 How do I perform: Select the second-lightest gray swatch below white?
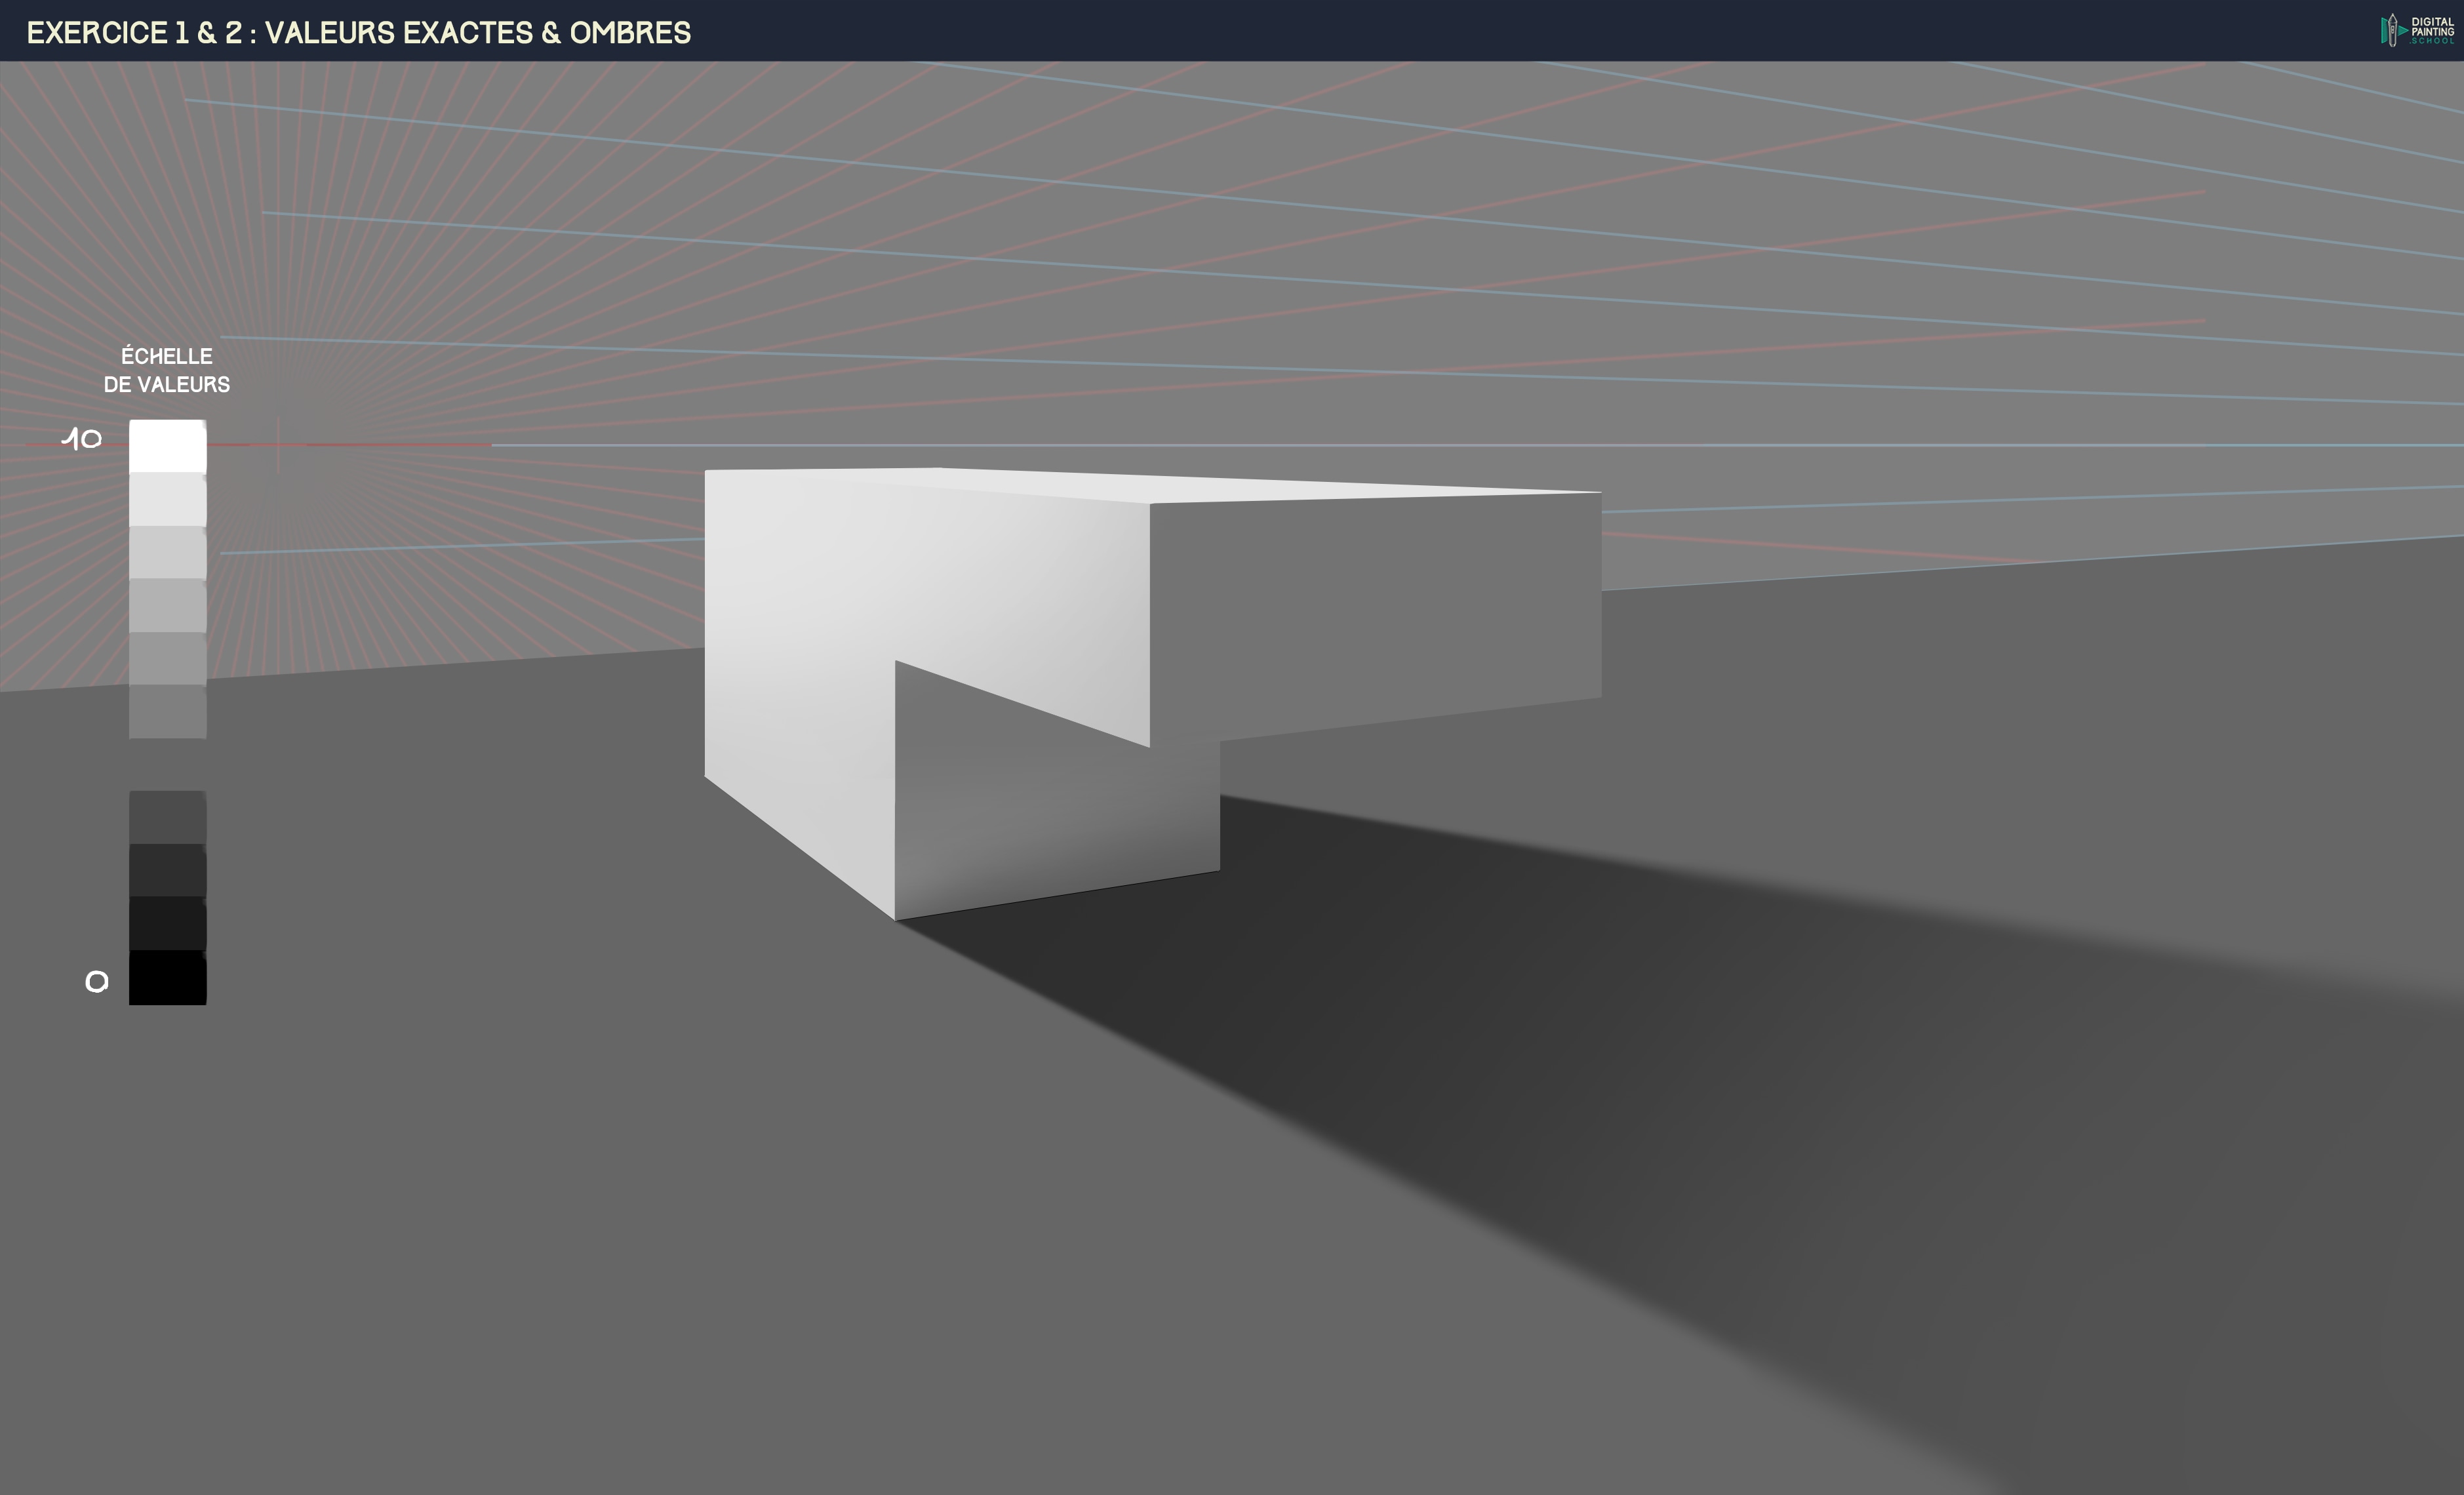(x=167, y=499)
